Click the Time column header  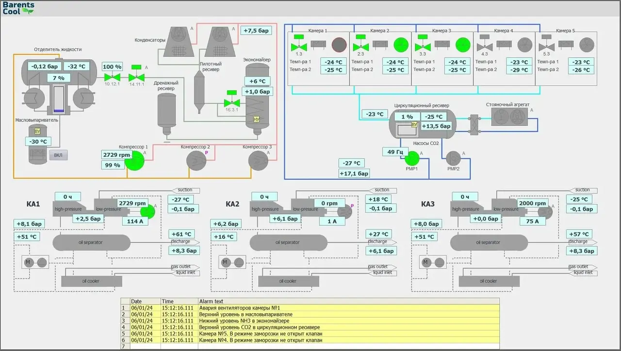[179, 301]
